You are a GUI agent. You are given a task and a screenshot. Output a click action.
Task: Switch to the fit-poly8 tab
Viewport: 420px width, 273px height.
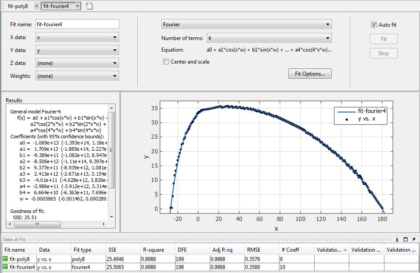coord(19,6)
